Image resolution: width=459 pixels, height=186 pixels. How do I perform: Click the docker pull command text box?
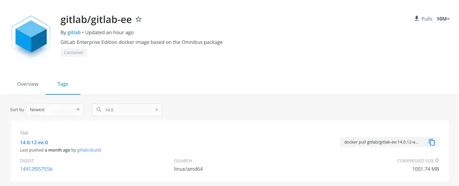381,142
